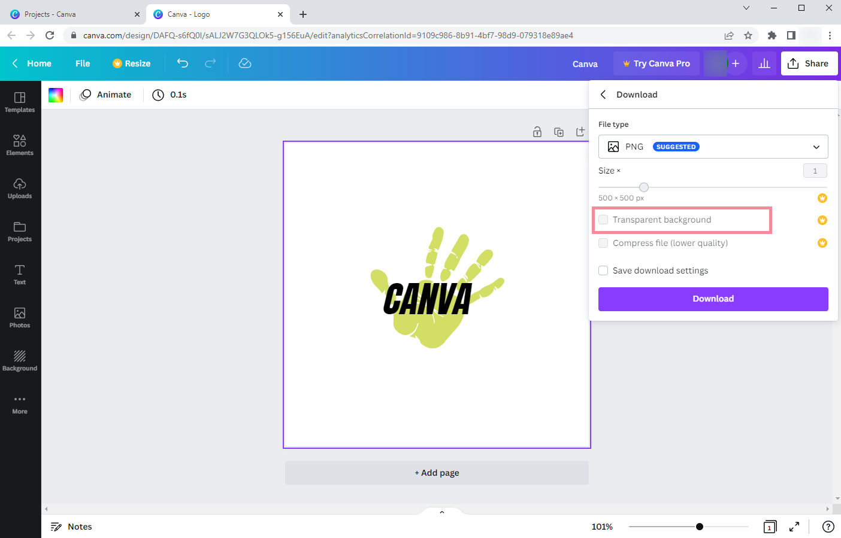841x538 pixels.
Task: Click the zoom slider handle
Action: point(699,527)
